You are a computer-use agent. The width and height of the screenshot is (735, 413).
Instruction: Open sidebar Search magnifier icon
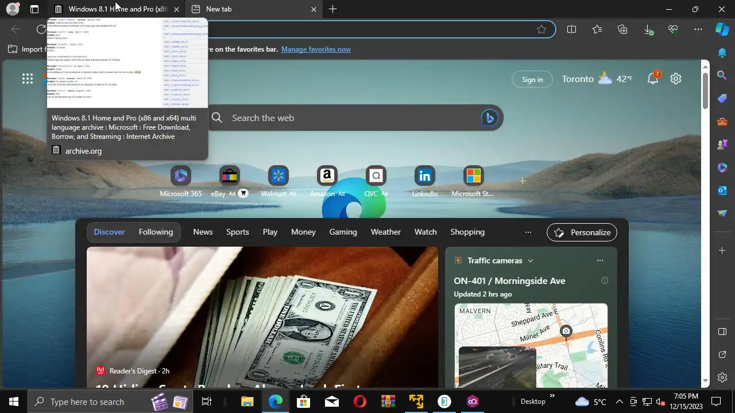(722, 75)
